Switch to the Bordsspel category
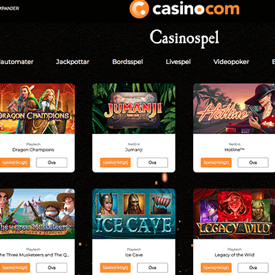The height and width of the screenshot is (275, 275). click(x=128, y=62)
